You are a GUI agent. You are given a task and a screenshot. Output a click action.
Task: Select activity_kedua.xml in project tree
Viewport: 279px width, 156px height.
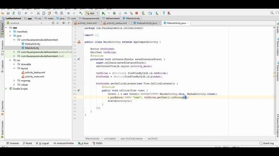tap(35, 72)
